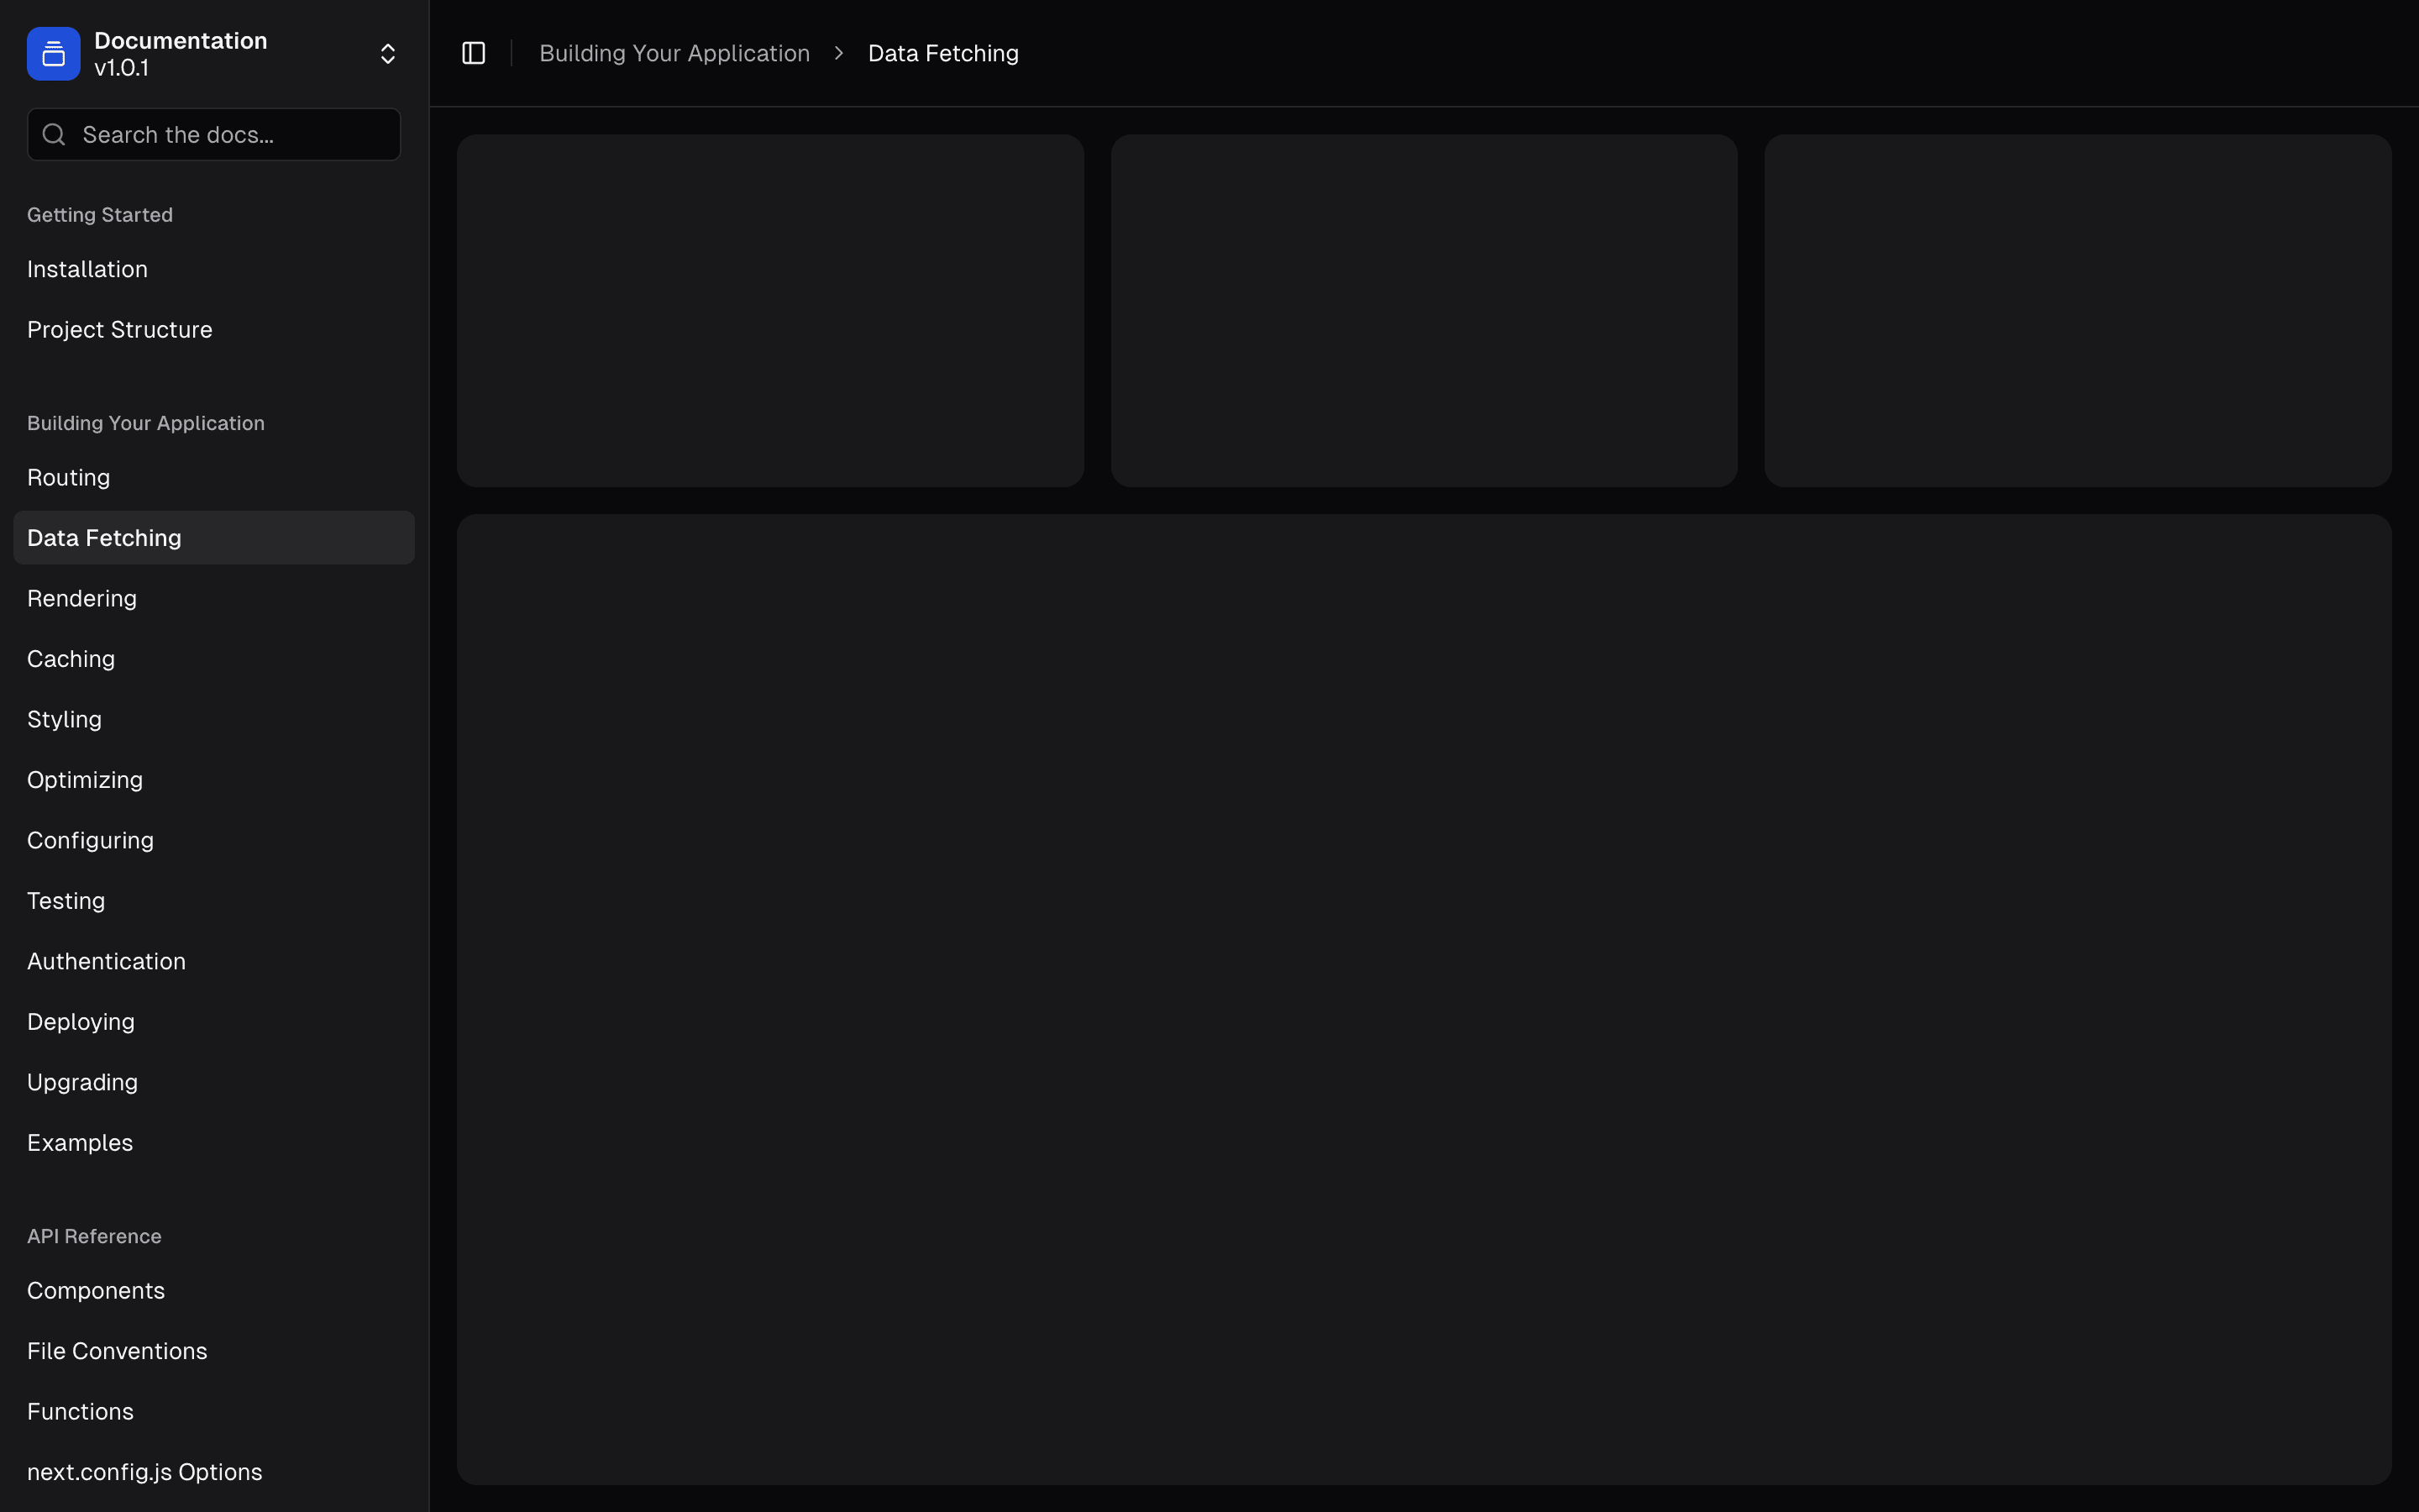Screen dimensions: 2419x1512
Task: View the Styling page
Action: pyautogui.click(x=64, y=719)
